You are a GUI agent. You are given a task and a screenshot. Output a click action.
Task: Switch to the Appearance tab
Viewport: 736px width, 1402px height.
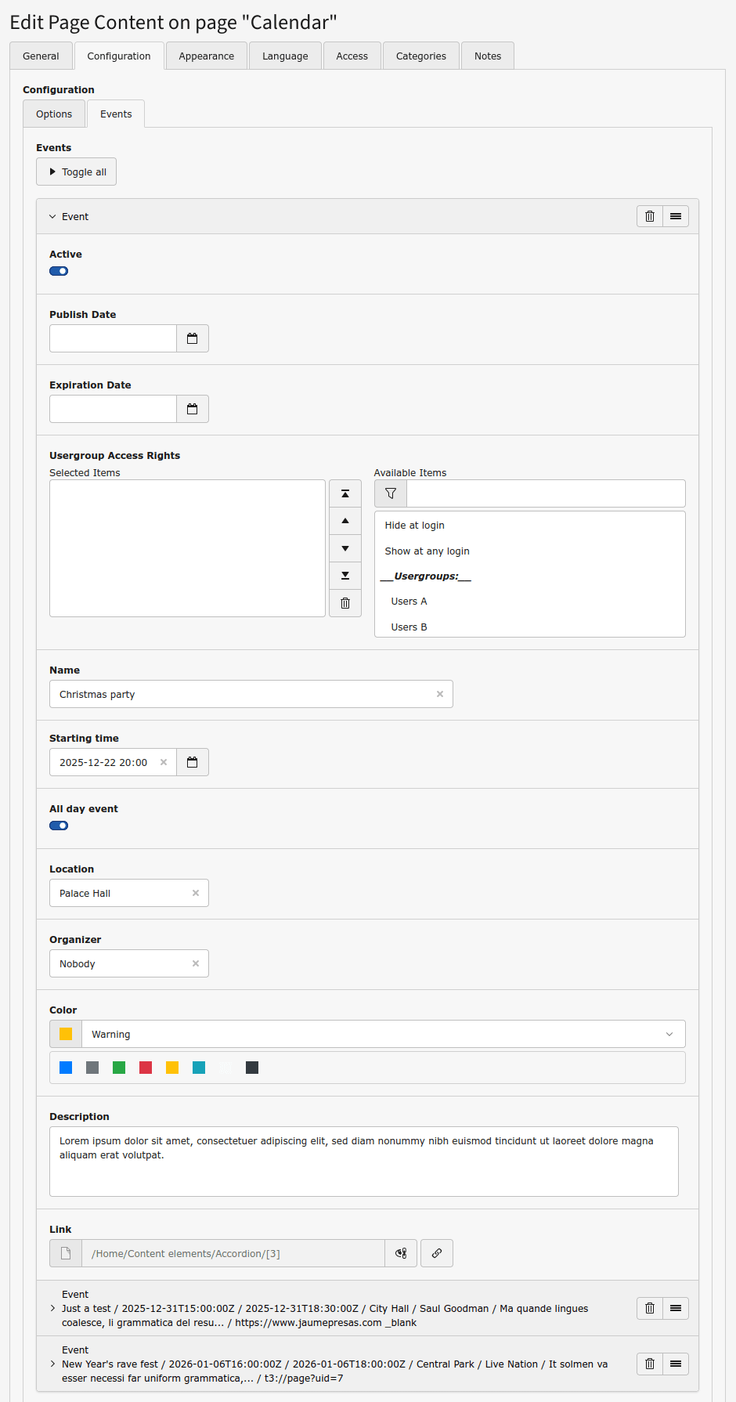pos(206,56)
